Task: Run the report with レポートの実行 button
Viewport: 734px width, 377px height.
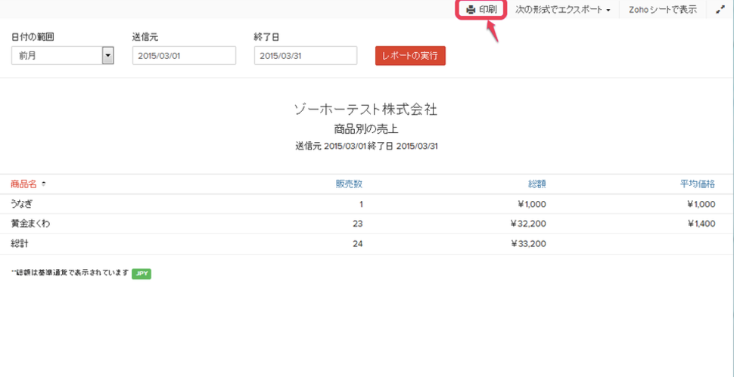Action: [410, 56]
